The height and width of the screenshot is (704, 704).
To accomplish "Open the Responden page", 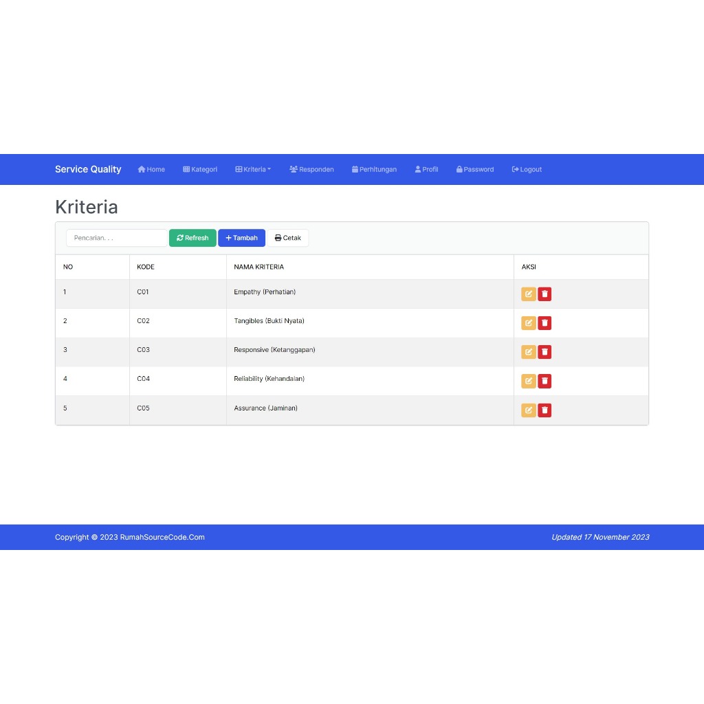I will click(311, 169).
